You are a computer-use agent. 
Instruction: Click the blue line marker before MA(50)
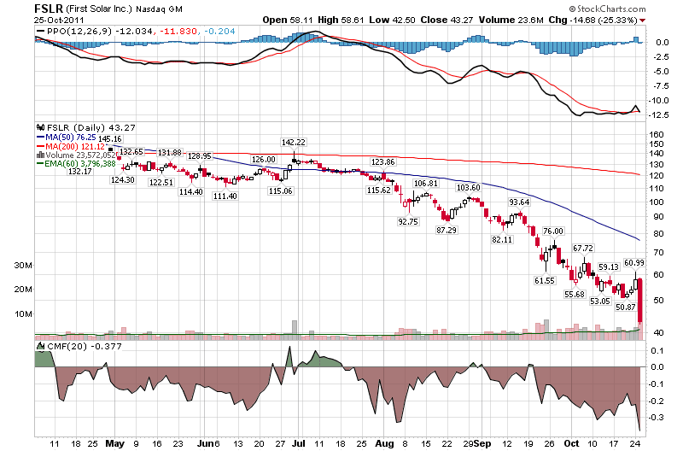(x=40, y=138)
